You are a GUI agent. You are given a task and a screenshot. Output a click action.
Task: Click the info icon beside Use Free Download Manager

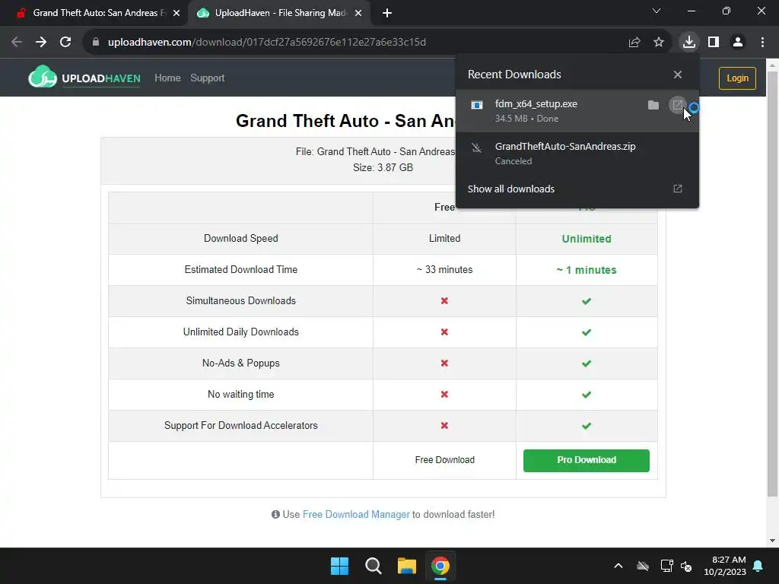(275, 515)
